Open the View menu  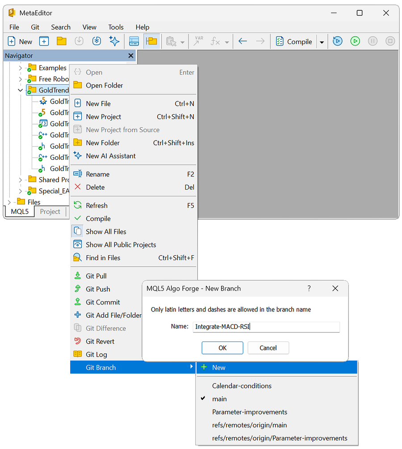coord(89,27)
